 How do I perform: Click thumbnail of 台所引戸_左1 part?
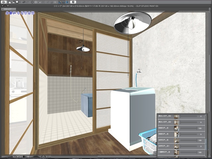pos(177,146)
